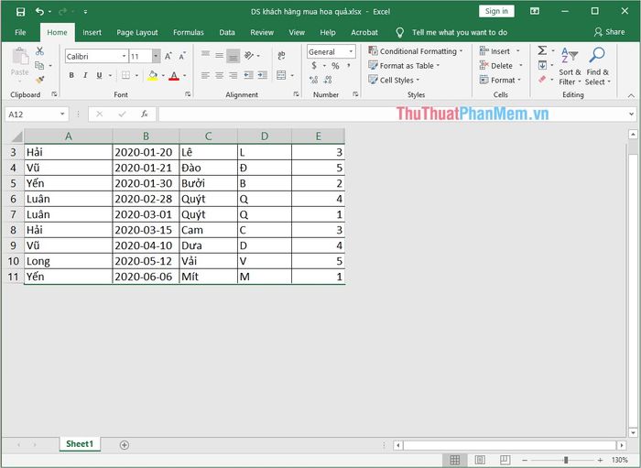This screenshot has height=468, width=641.
Task: Click Decrease Decimal icon
Action: 328,80
